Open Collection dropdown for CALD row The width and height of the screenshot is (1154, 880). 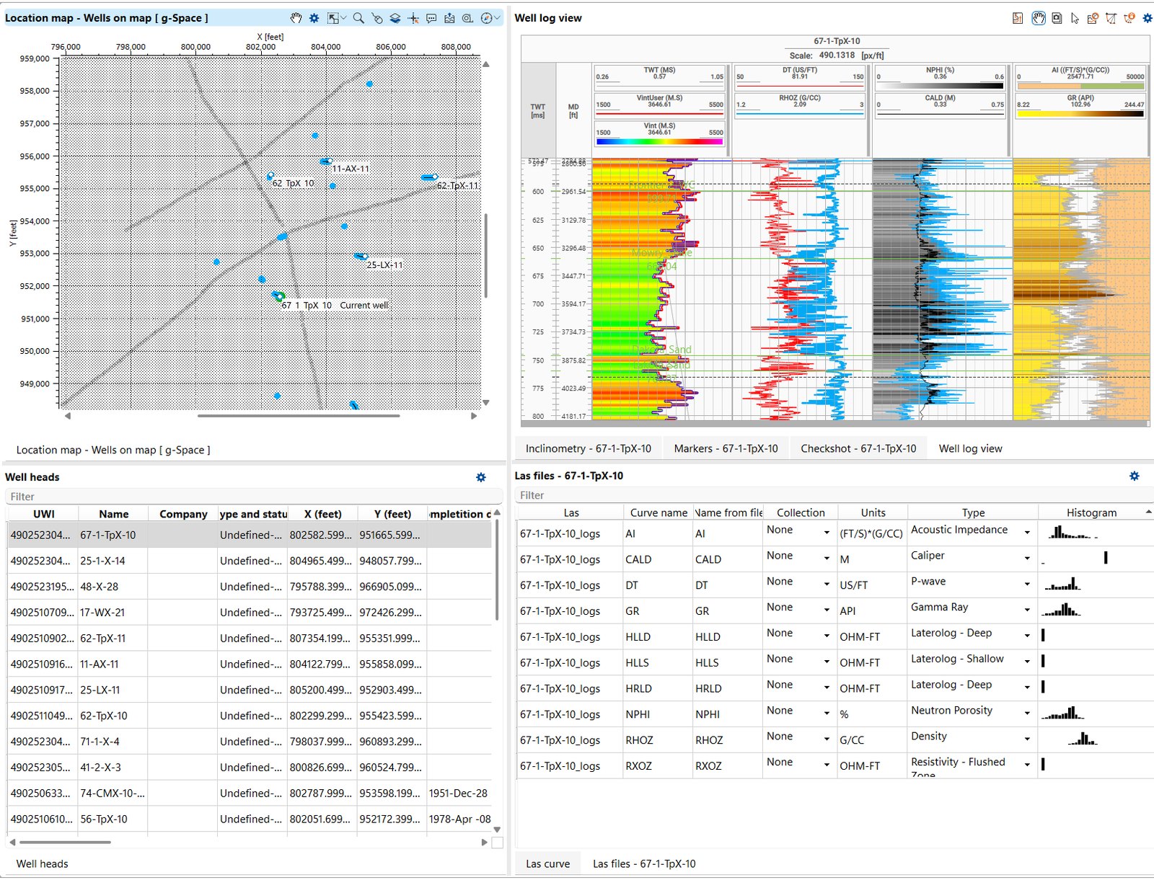(x=827, y=559)
